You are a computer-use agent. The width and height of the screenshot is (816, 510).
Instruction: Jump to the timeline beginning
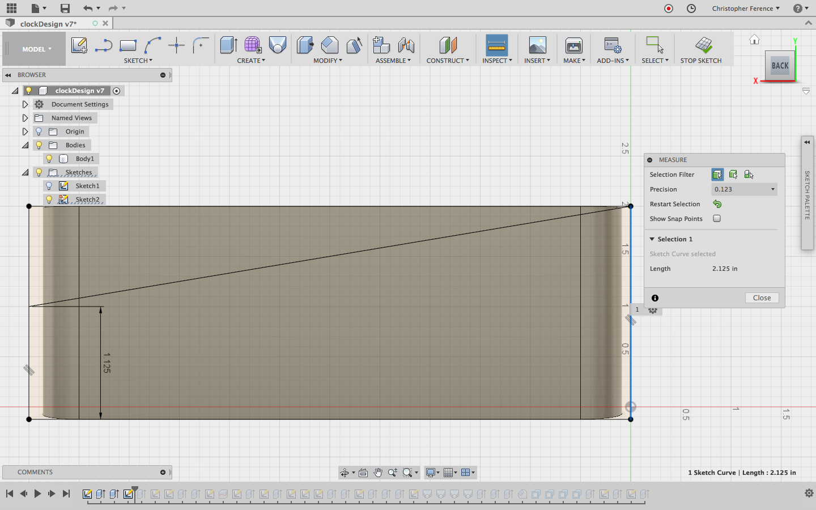pyautogui.click(x=10, y=494)
